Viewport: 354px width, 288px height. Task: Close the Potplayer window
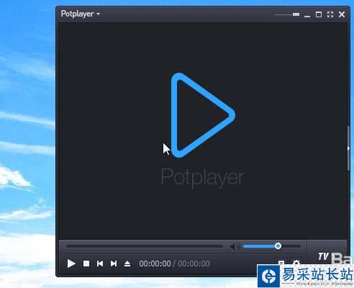tap(342, 14)
